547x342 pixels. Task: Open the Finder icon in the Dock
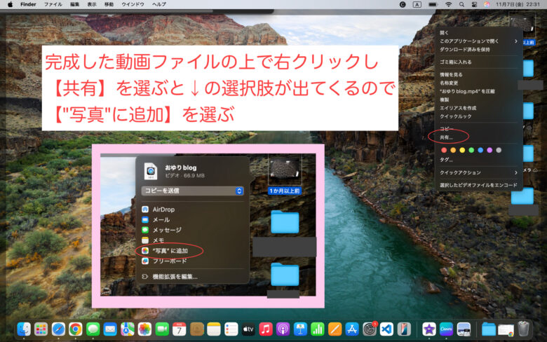coord(24,329)
